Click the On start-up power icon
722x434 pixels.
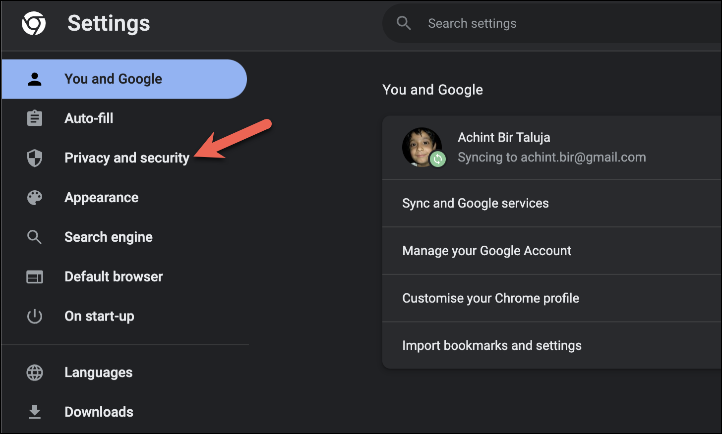click(35, 316)
